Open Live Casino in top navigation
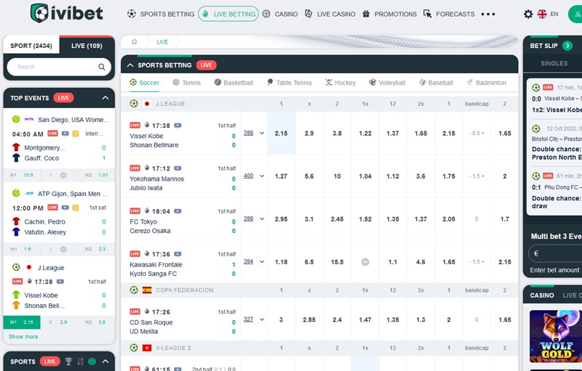 330,14
